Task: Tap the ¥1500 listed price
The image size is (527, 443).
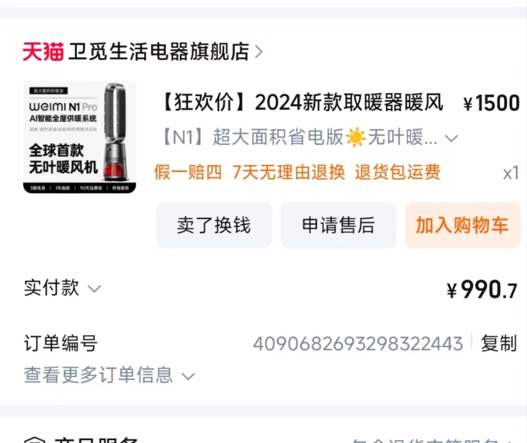Action: (x=491, y=103)
